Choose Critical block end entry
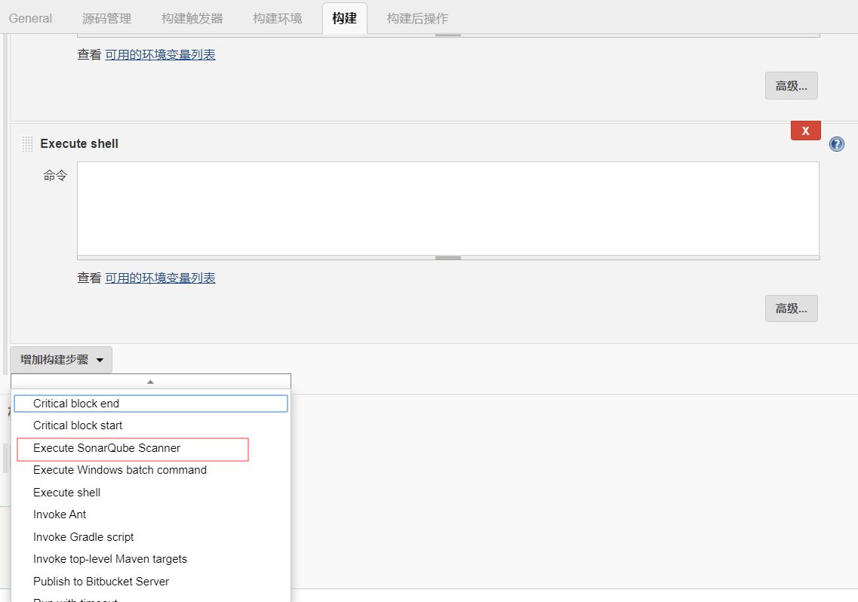The height and width of the screenshot is (602, 858). point(76,403)
